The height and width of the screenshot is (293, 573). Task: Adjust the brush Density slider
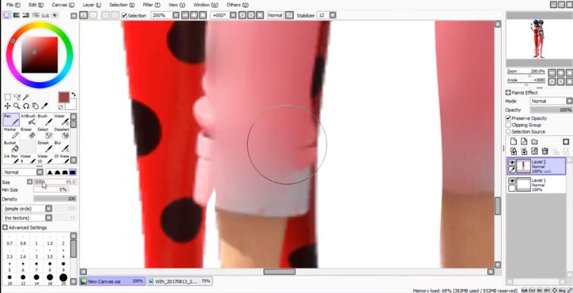[x=55, y=199]
